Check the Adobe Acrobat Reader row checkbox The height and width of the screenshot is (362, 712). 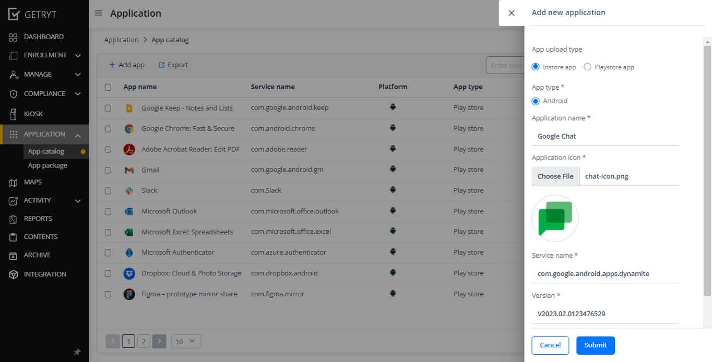[108, 150]
